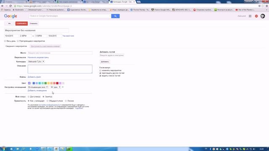Toggle видеть список гостей checkbox
Screen dimensions: 269x151
[100, 75]
